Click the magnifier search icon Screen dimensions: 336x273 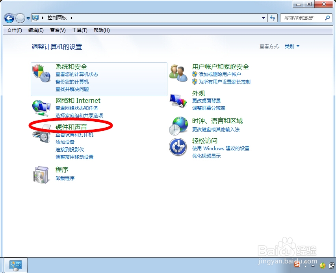point(327,18)
